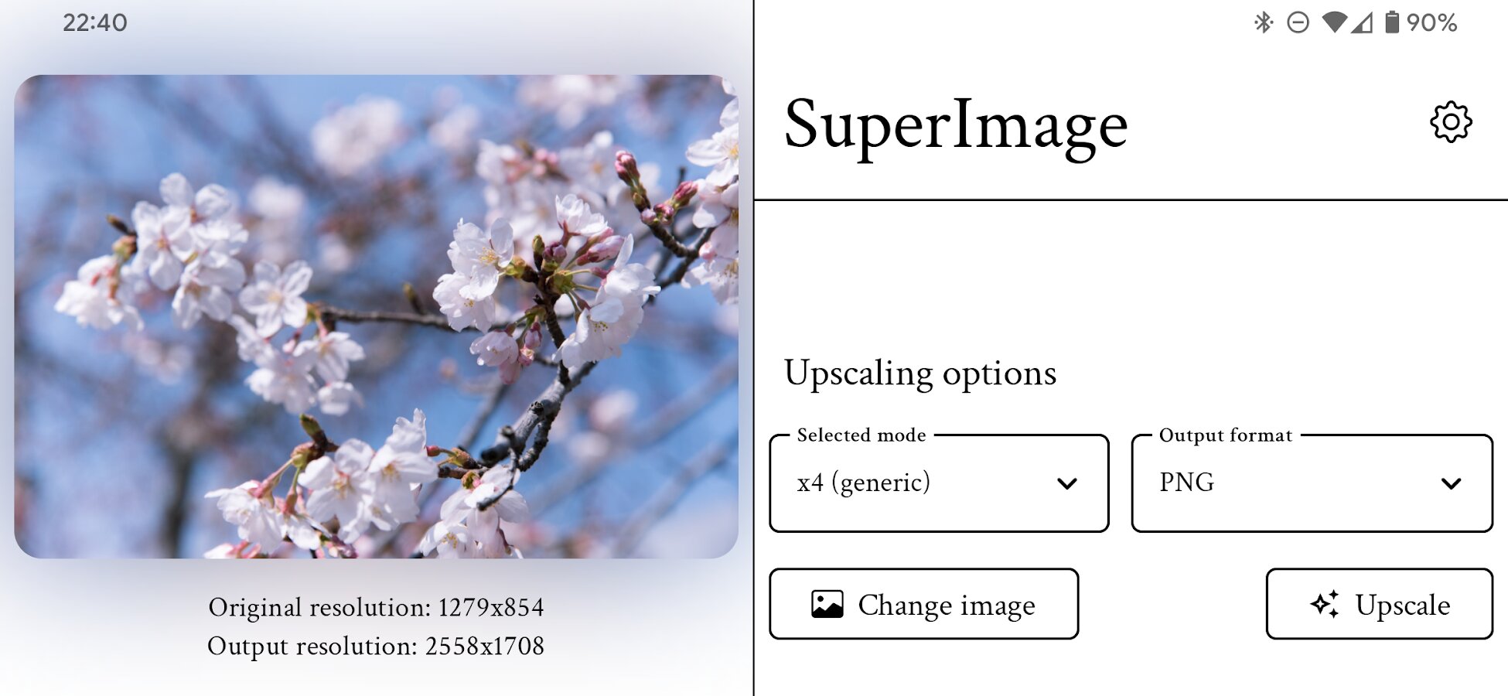Expand the Output format dropdown arrow

point(1451,483)
